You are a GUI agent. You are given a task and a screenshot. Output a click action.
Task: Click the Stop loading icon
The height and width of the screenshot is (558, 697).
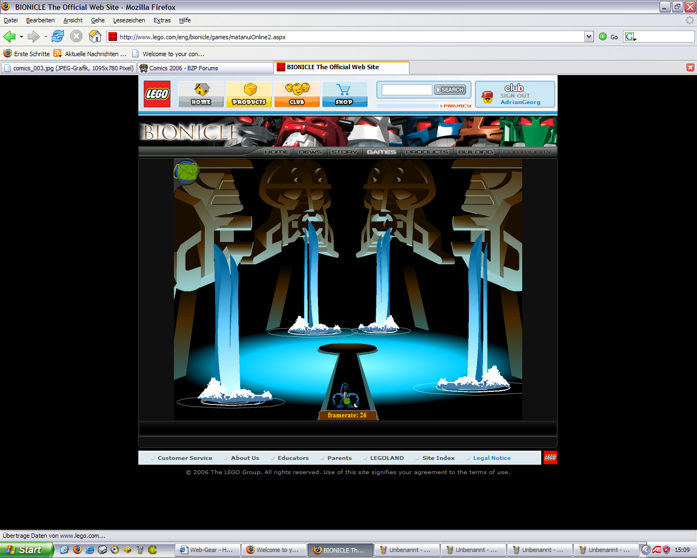coord(76,37)
